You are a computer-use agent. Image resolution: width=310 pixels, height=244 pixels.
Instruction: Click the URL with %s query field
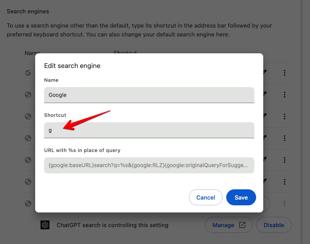coord(149,165)
